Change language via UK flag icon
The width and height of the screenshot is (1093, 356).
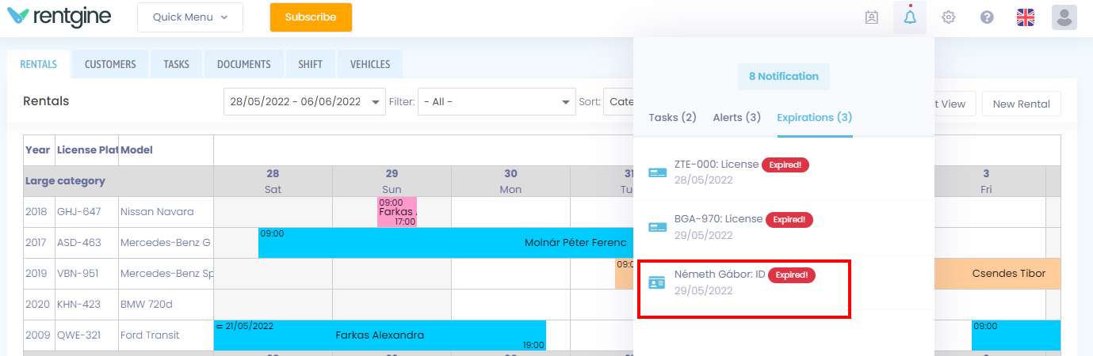(x=1026, y=17)
